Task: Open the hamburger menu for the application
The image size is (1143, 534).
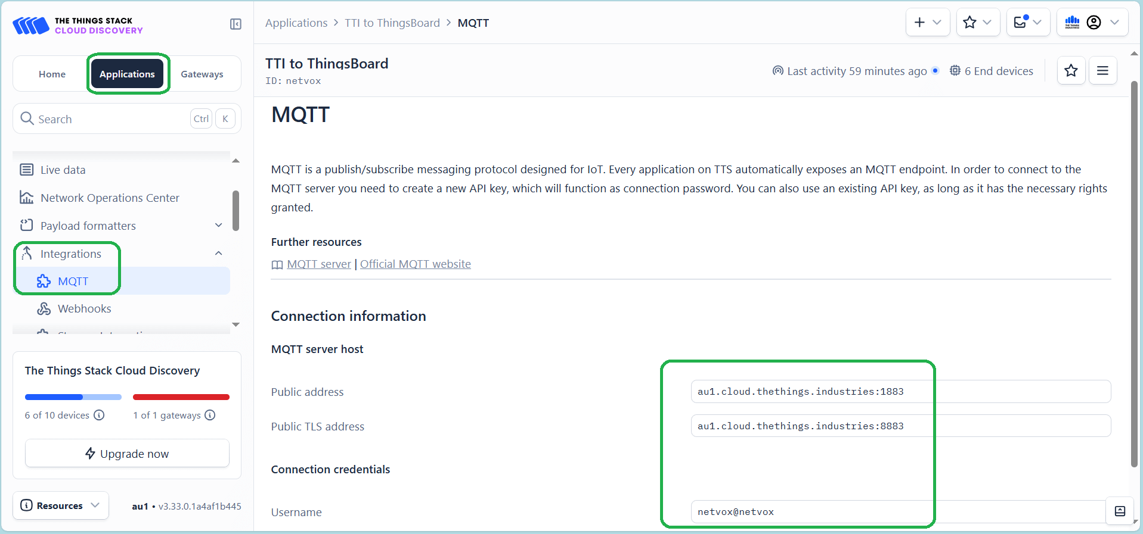Action: (x=1102, y=71)
